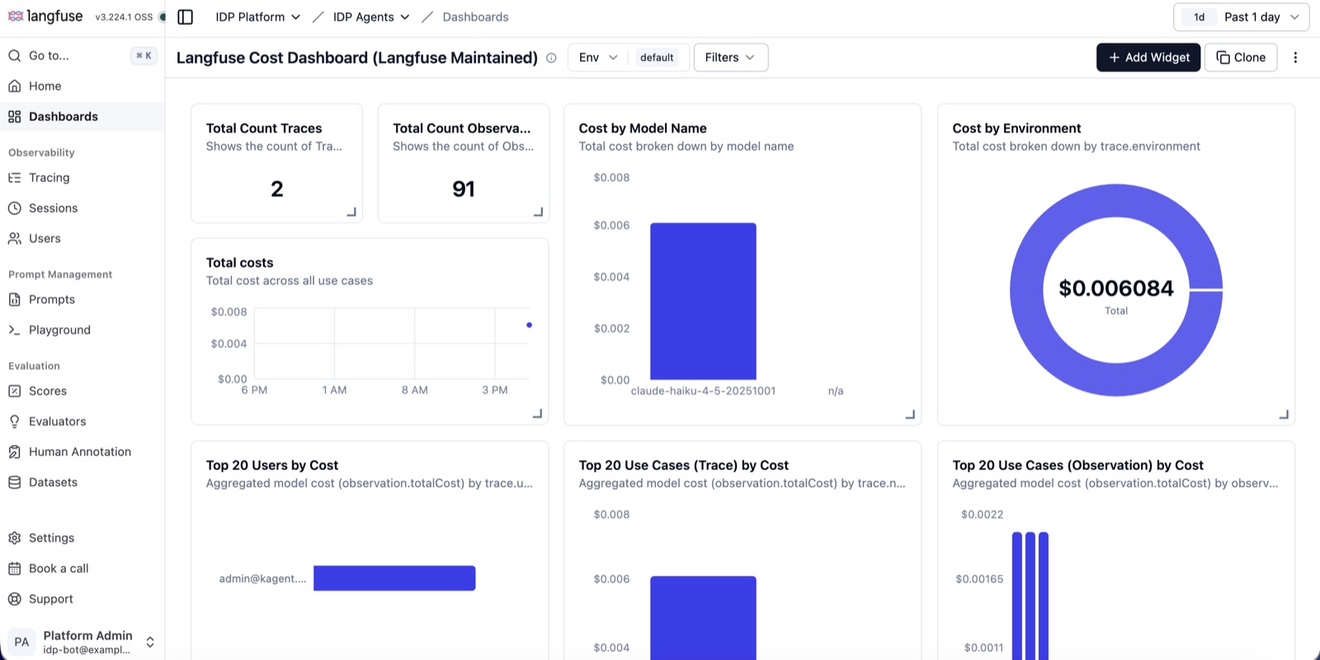Image resolution: width=1320 pixels, height=660 pixels.
Task: Open Prompts in sidebar
Action: 82,299
